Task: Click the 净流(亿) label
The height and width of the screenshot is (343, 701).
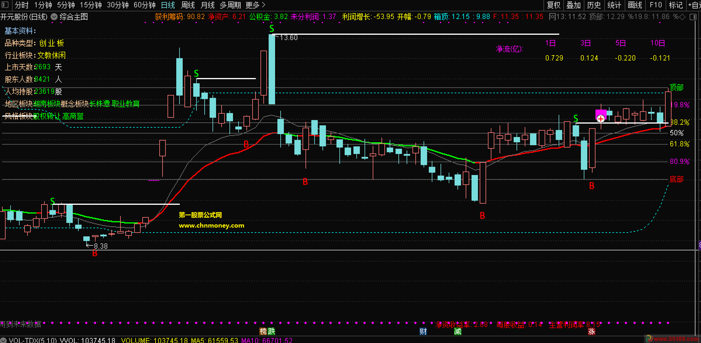Action: coord(510,49)
